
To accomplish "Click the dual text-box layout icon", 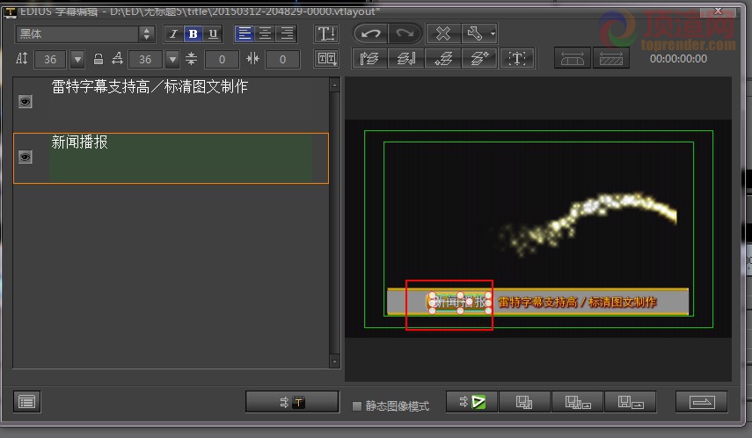I will click(x=326, y=59).
